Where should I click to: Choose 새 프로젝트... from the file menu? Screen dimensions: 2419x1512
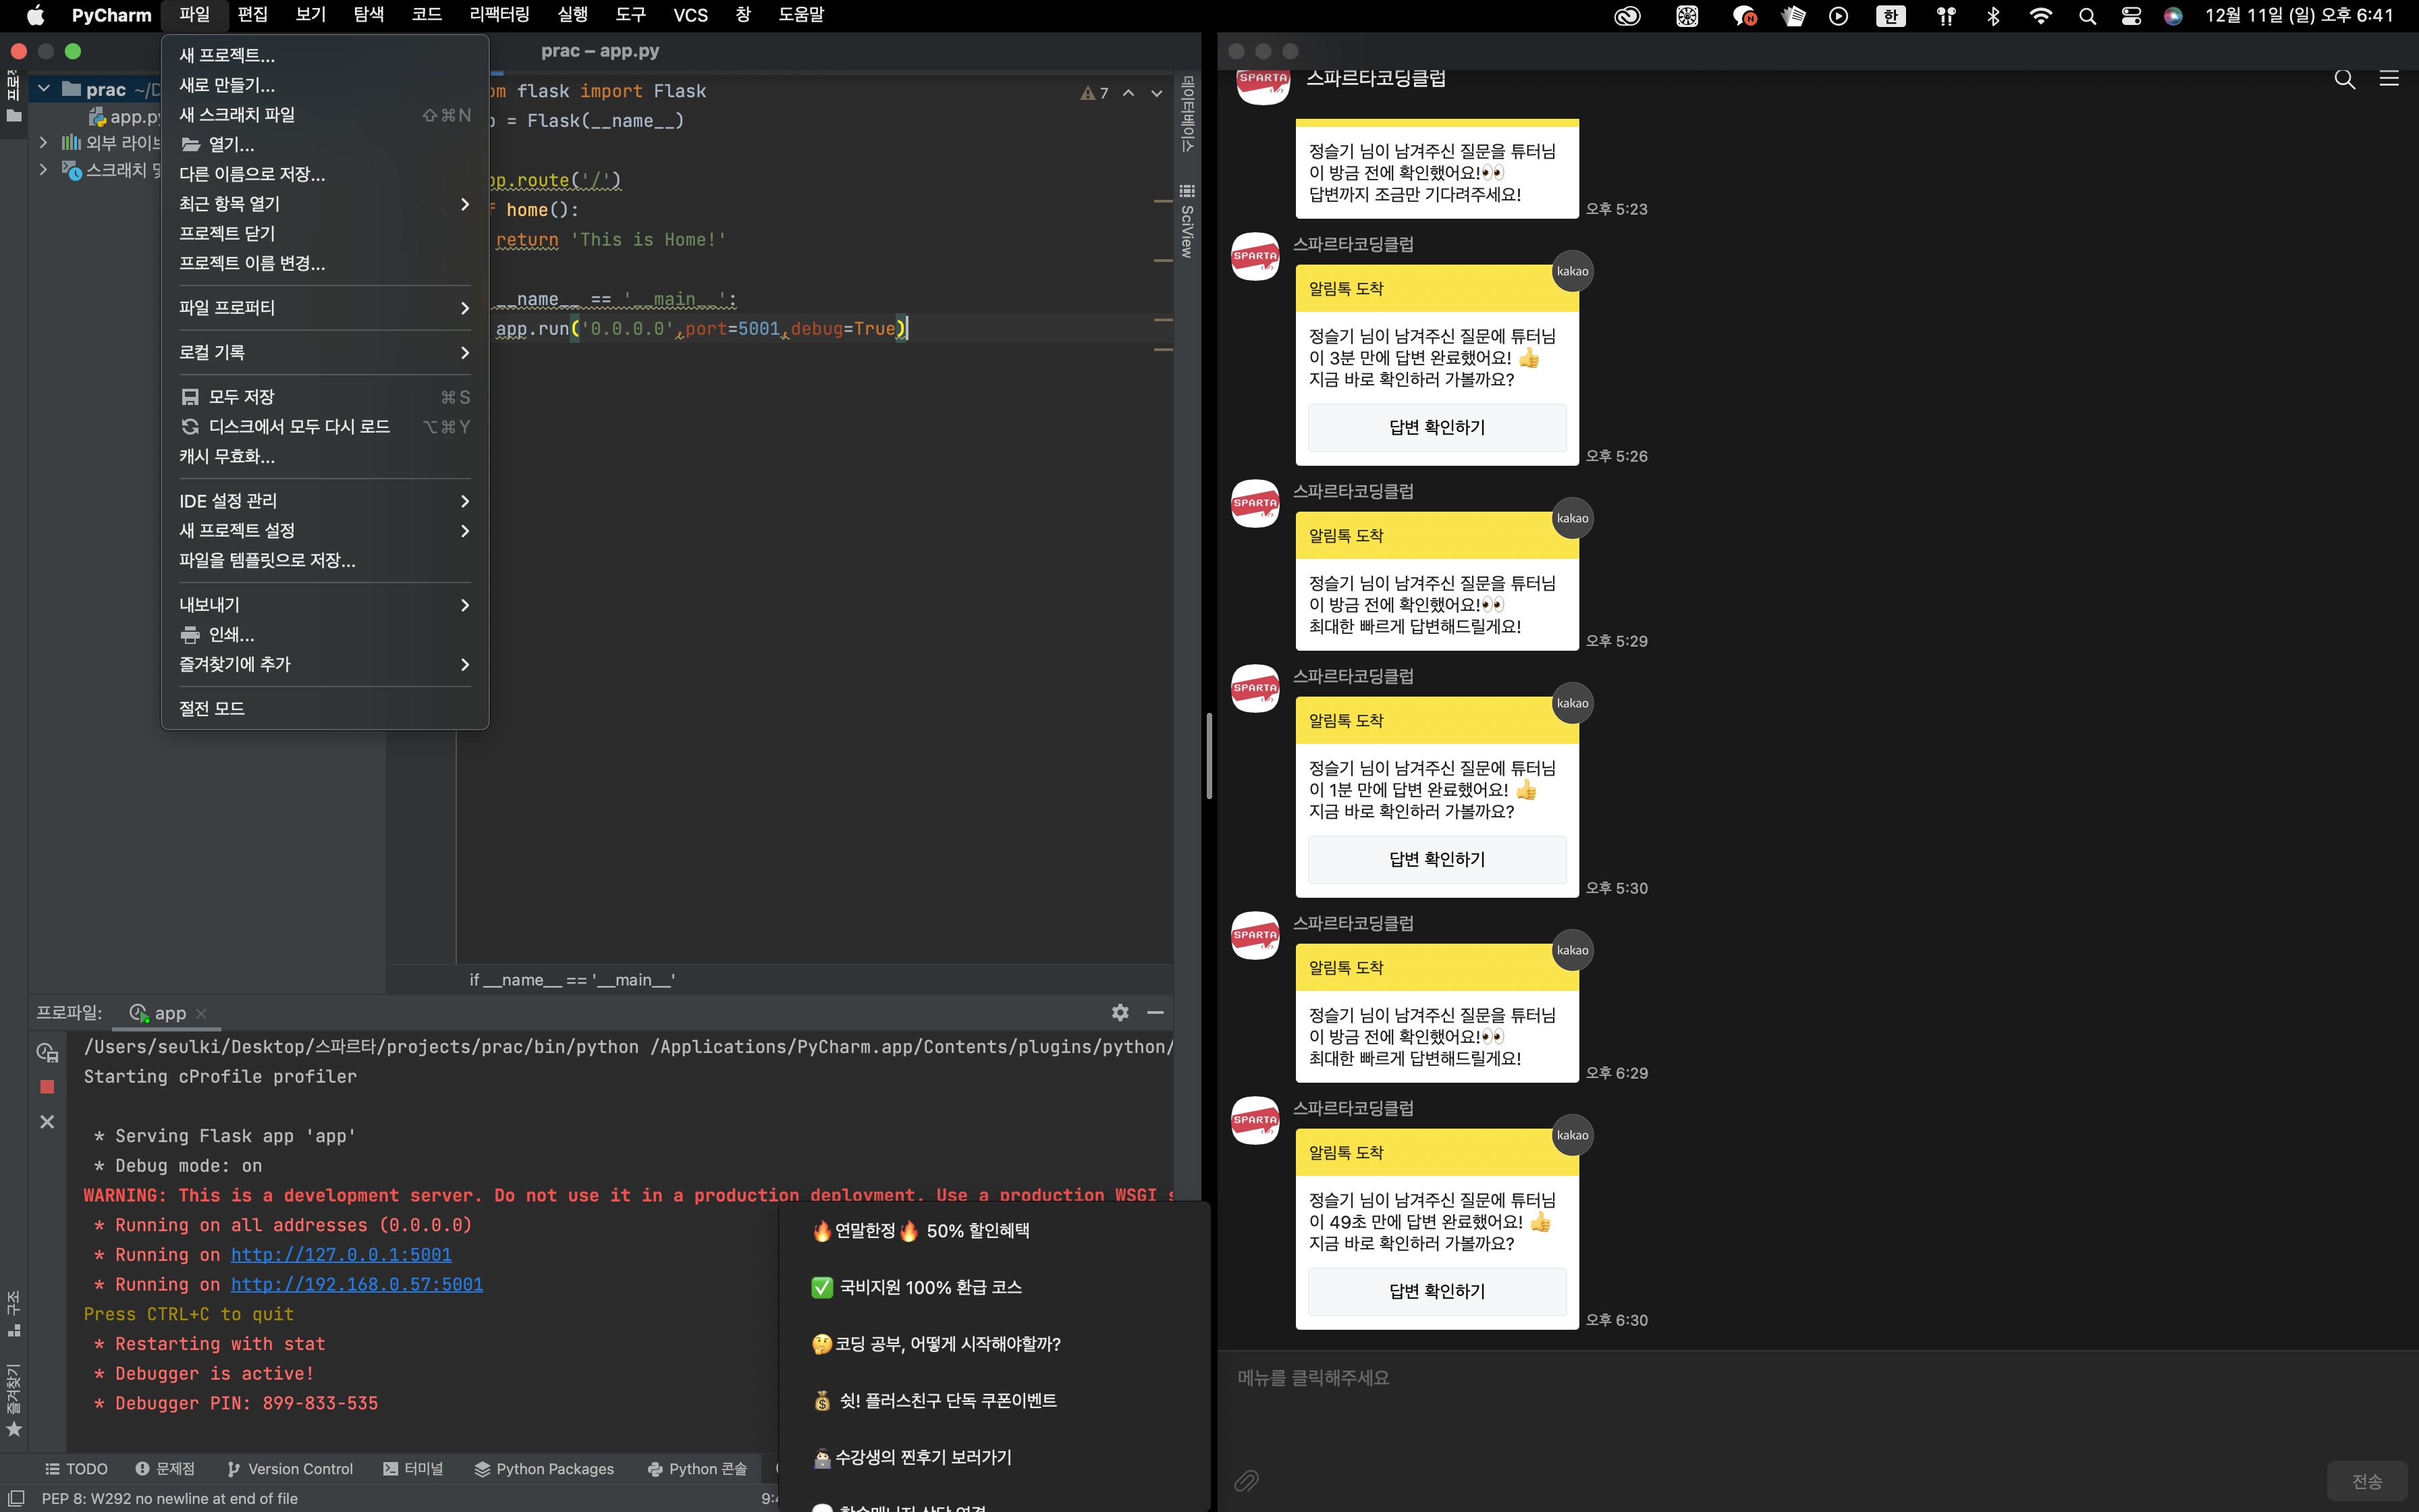coord(325,56)
